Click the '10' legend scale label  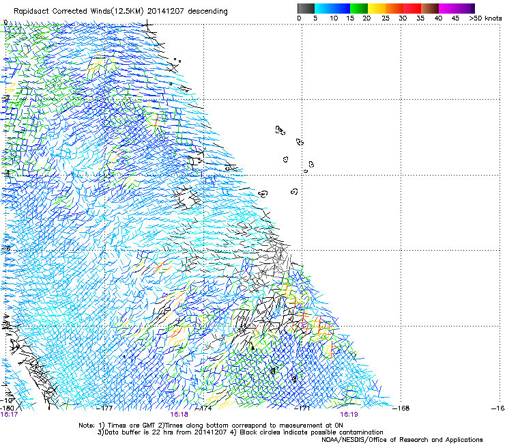[x=334, y=18]
